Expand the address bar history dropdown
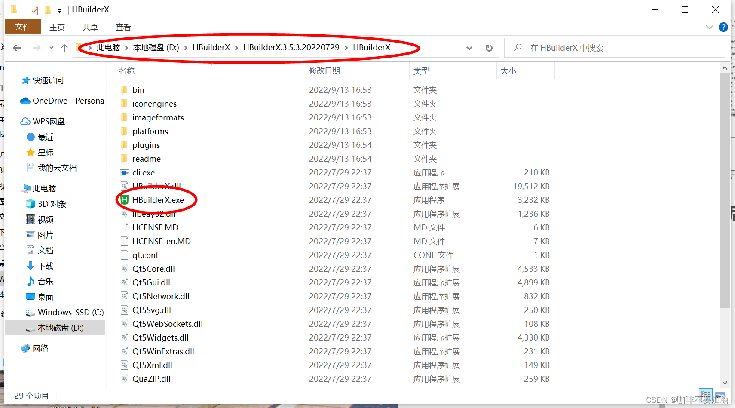 tap(469, 48)
